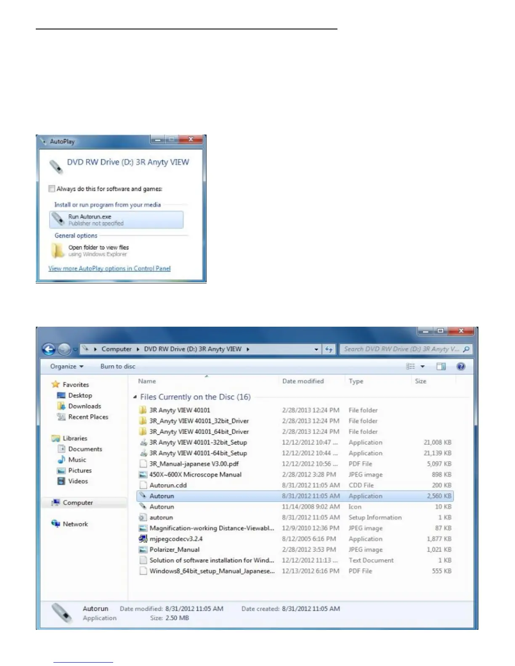The width and height of the screenshot is (515, 666).
Task: Click the Change your view icon
Action: click(411, 367)
